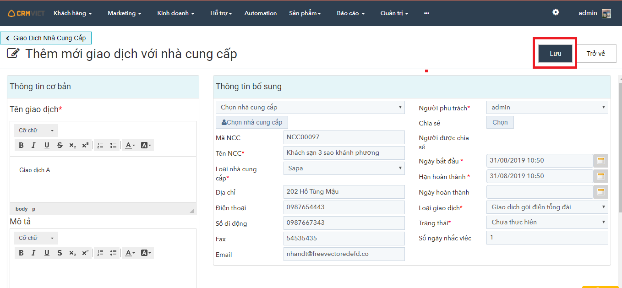This screenshot has height=288, width=622.
Task: Click the Ngày bắt đầu date field
Action: [540, 161]
